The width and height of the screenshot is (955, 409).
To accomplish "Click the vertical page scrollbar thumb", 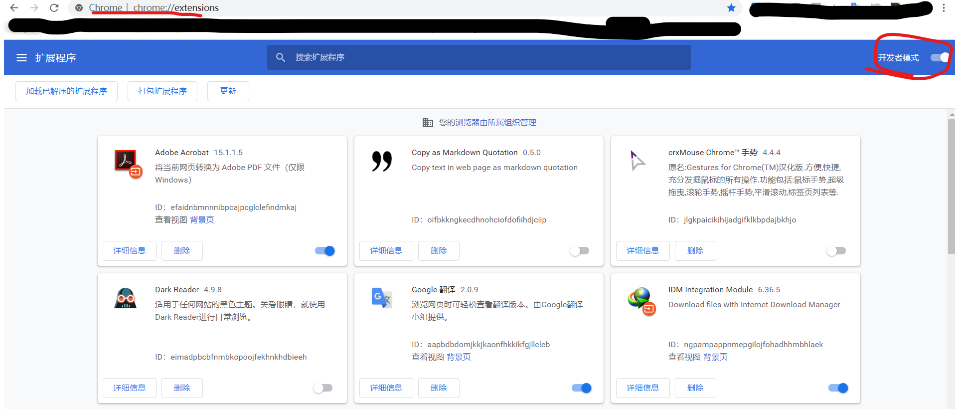I will pos(952,187).
